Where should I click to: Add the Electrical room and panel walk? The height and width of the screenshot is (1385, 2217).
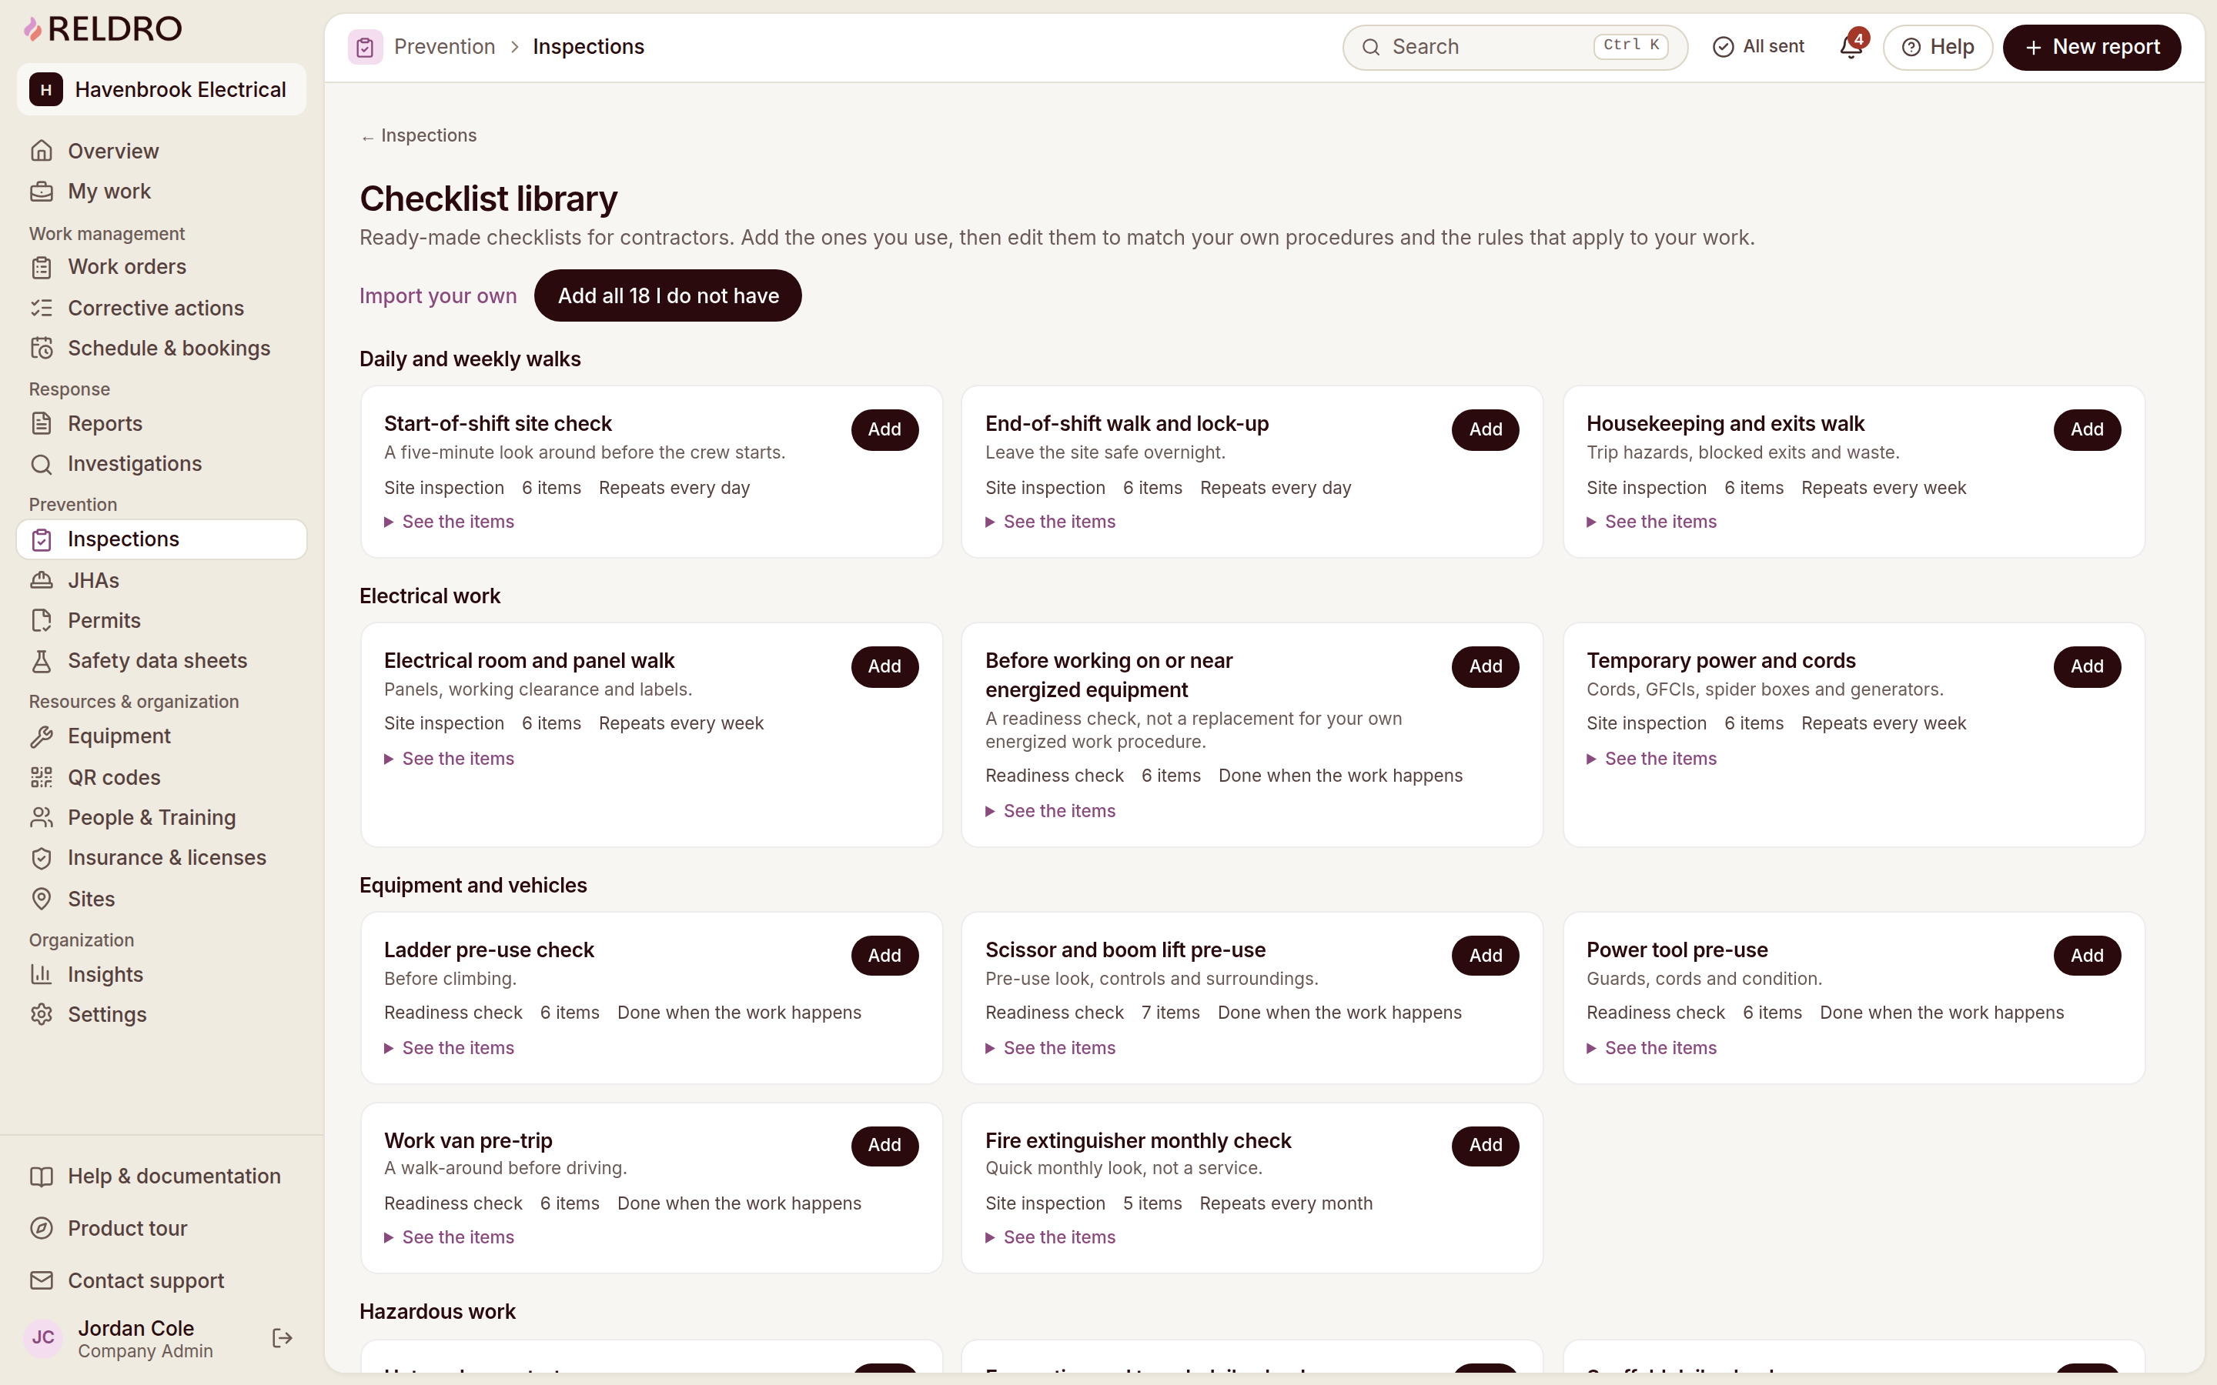coord(884,667)
